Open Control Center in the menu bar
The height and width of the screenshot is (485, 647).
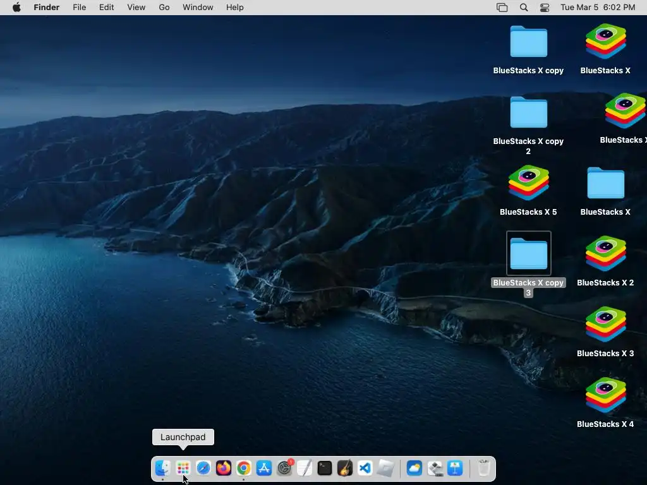pos(545,8)
